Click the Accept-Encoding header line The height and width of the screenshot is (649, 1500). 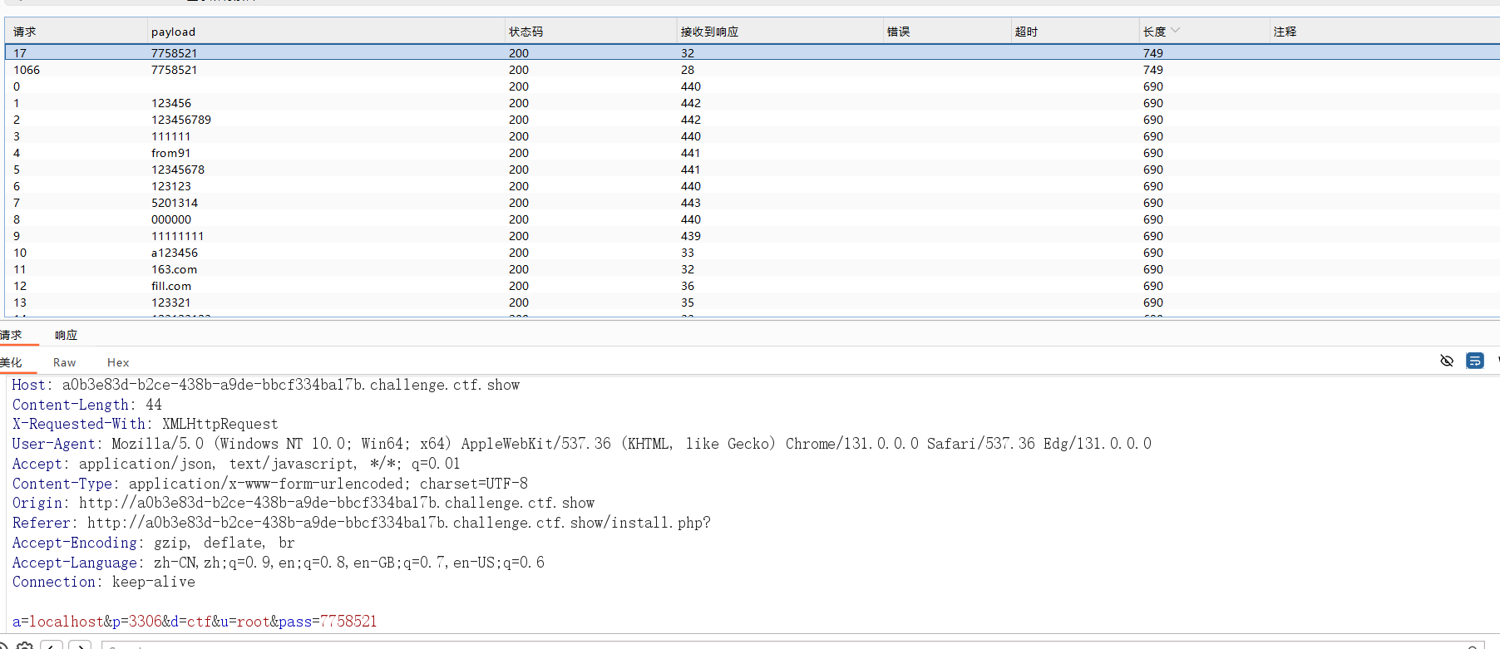click(154, 543)
